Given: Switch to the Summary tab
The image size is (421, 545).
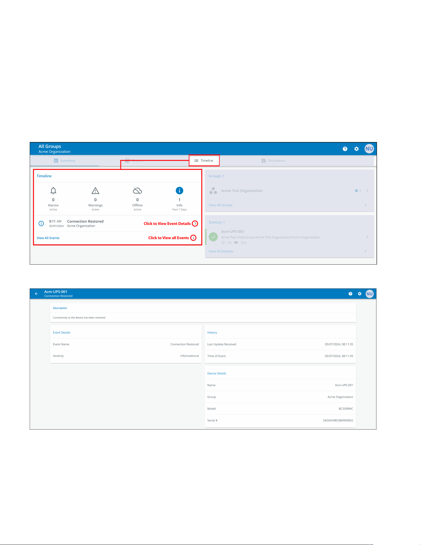Looking at the screenshot, I should click(x=65, y=161).
